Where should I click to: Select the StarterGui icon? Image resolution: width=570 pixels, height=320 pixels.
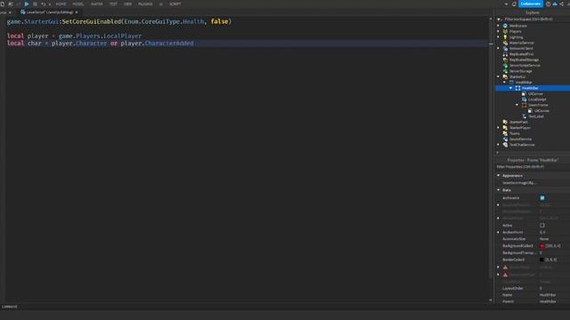point(505,76)
